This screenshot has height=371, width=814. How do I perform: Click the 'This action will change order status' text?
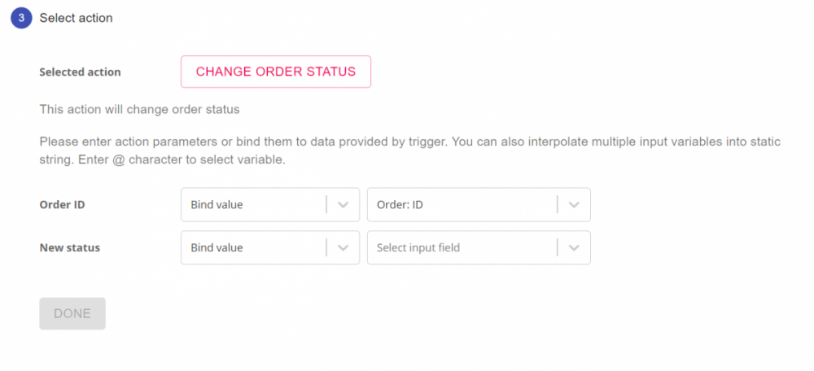(x=139, y=109)
